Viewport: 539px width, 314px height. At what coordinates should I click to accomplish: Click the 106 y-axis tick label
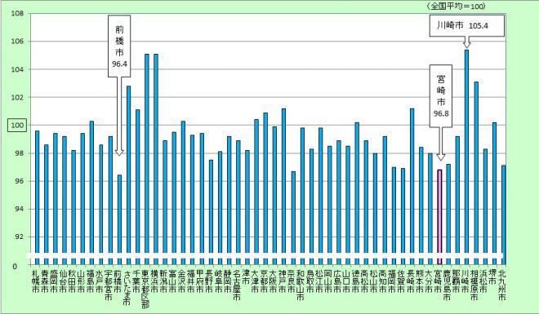[17, 41]
